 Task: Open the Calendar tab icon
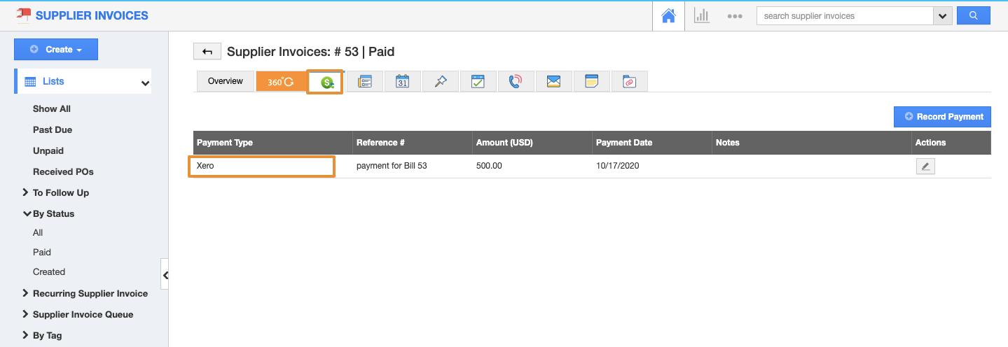402,82
